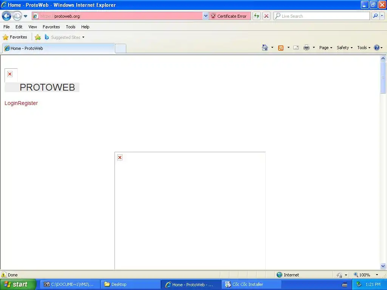Click the Add to Favorites Bar icon
This screenshot has height=290, width=387.
coord(38,37)
